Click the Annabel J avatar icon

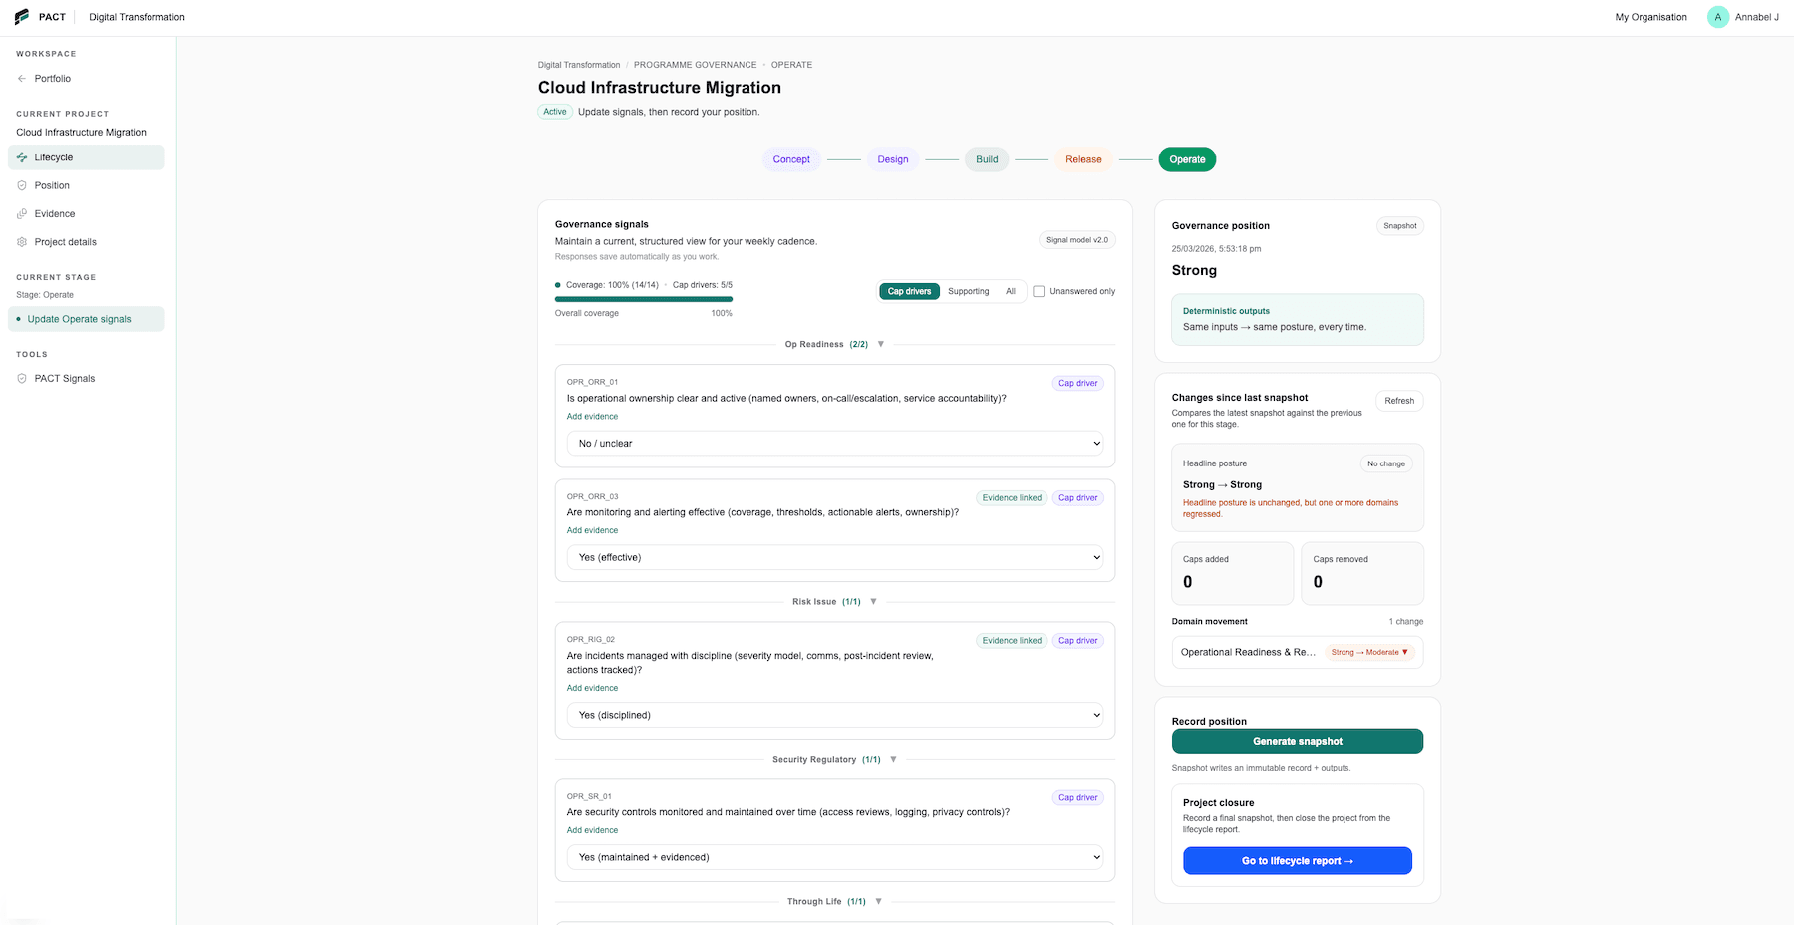tap(1717, 17)
